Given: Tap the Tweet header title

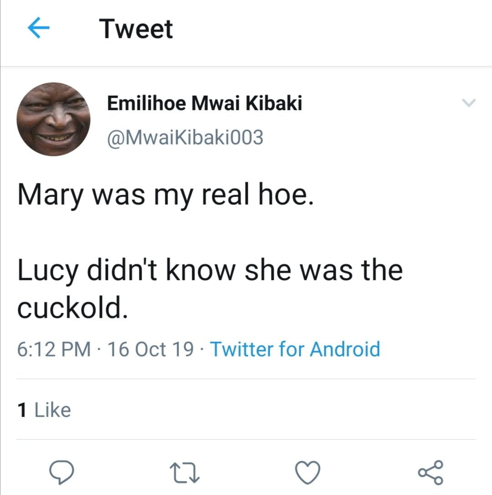Looking at the screenshot, I should coord(136,29).
